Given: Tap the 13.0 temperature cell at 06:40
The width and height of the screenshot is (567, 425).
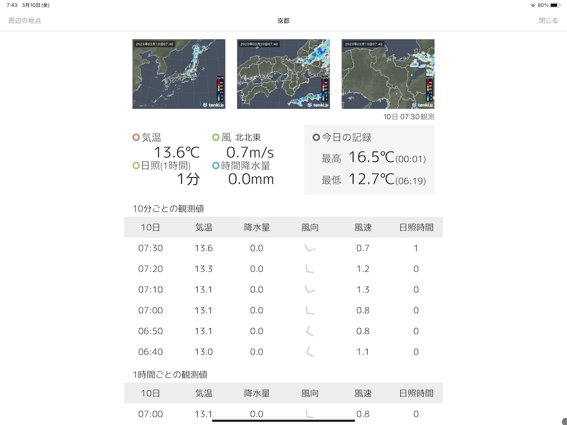Looking at the screenshot, I should 204,351.
